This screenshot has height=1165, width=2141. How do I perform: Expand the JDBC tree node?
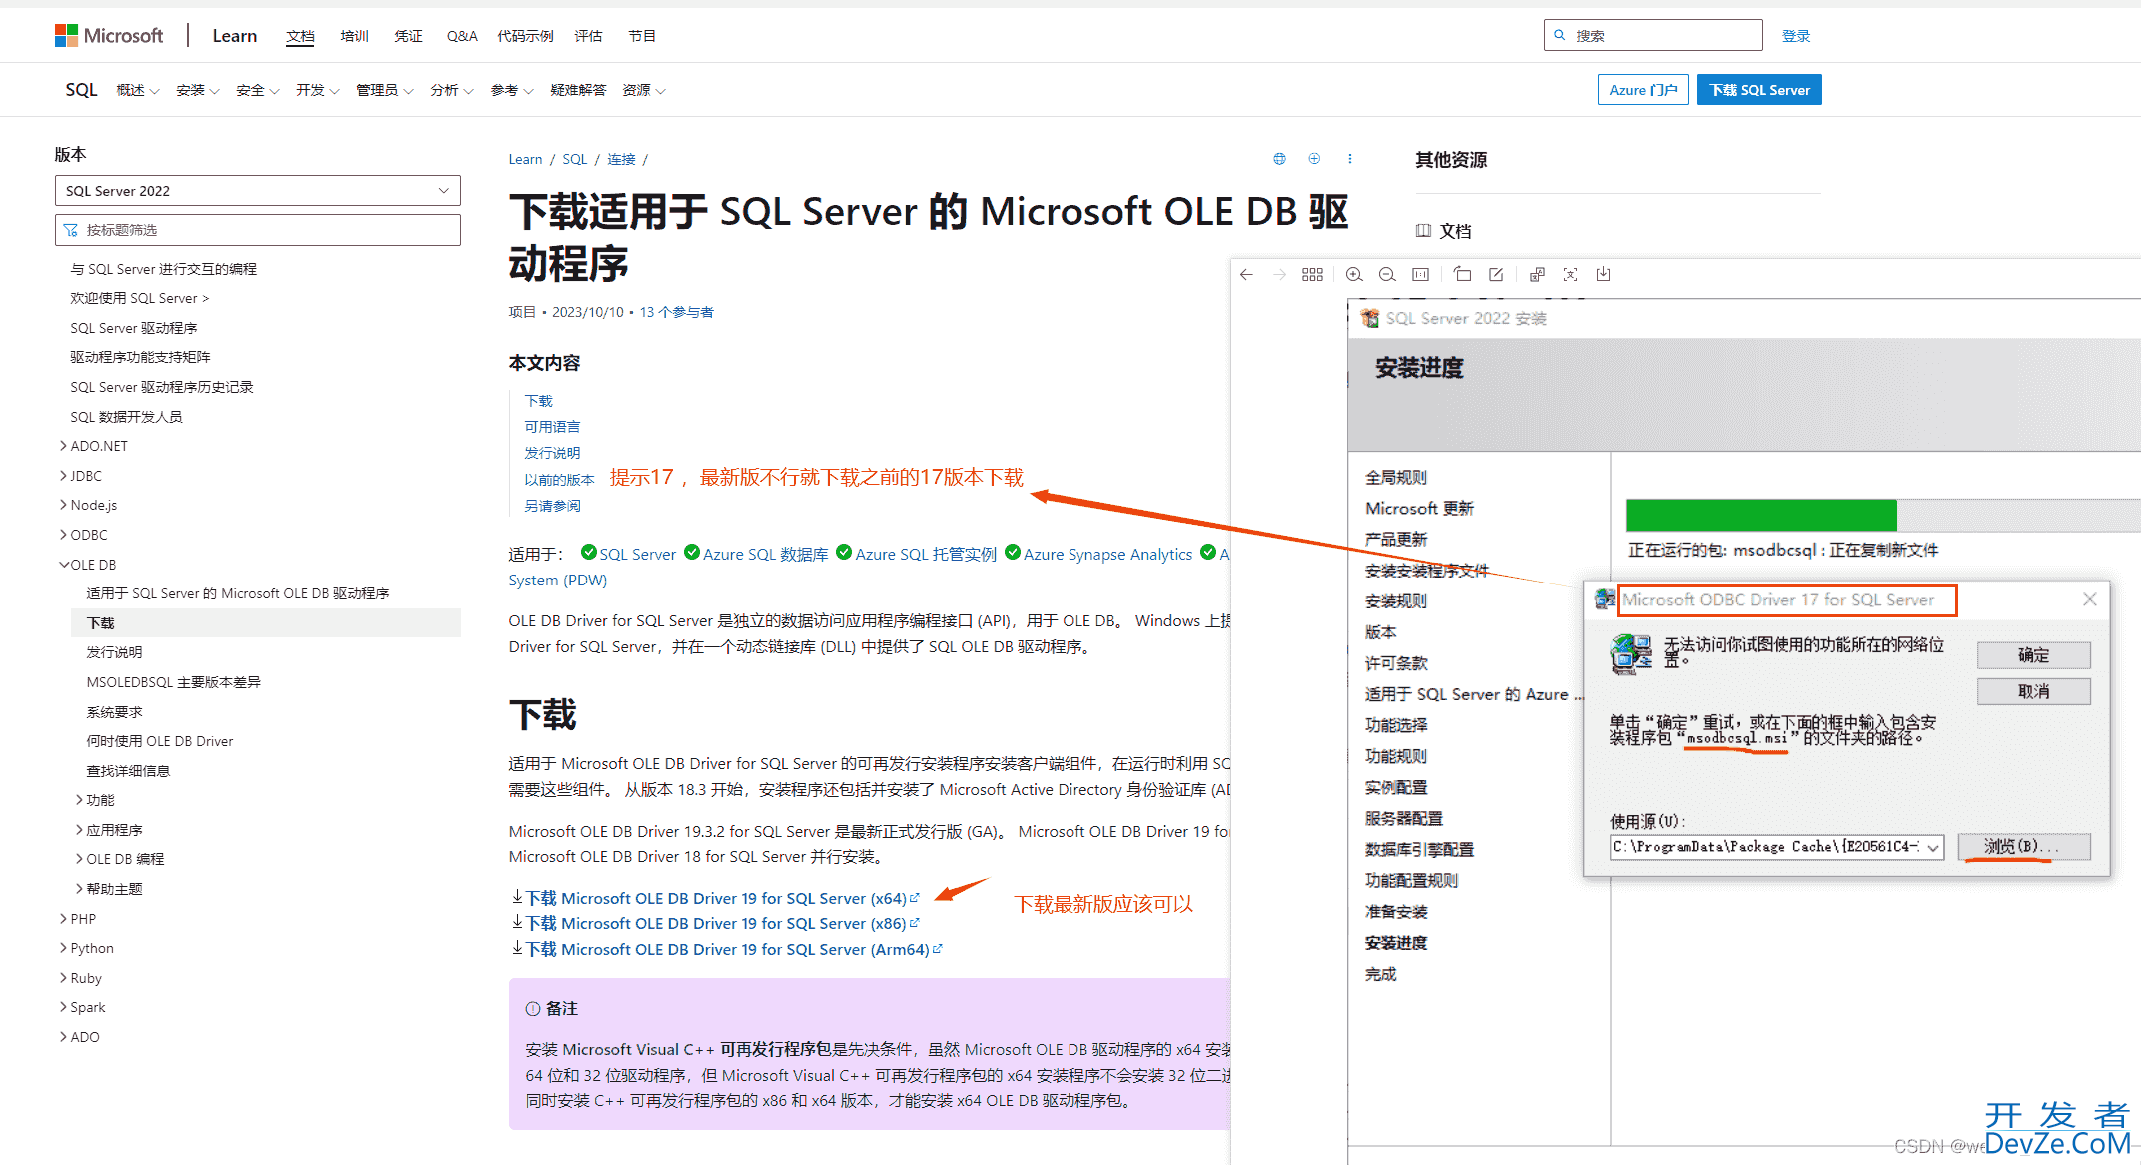click(64, 476)
